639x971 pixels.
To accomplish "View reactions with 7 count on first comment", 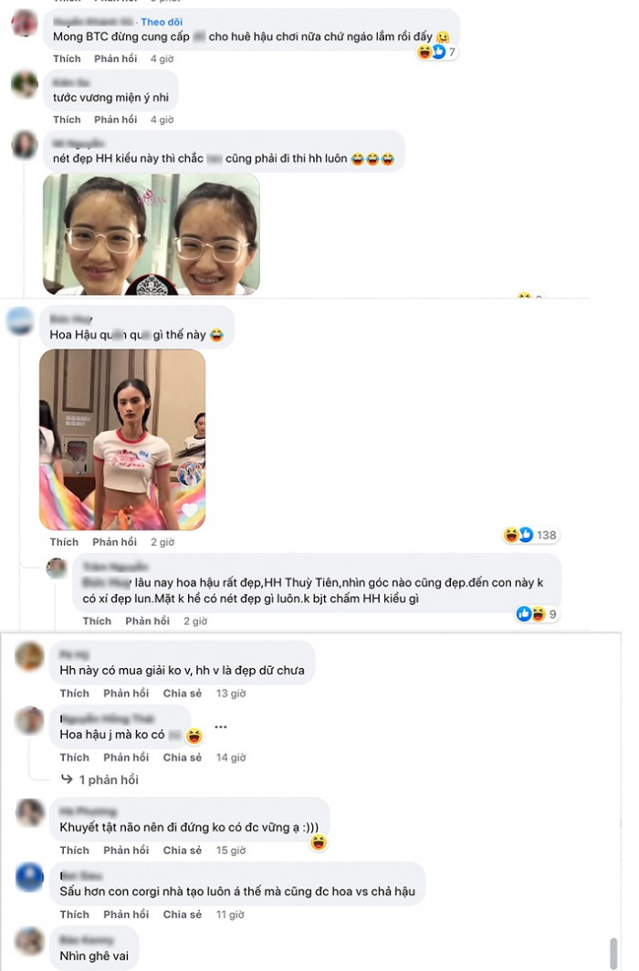I will click(437, 52).
